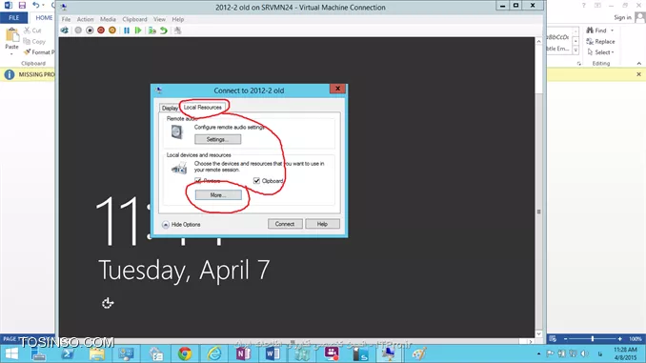Click the Turn Off VM toolbar icon
Viewport: 646px width, 363px height.
click(90, 30)
